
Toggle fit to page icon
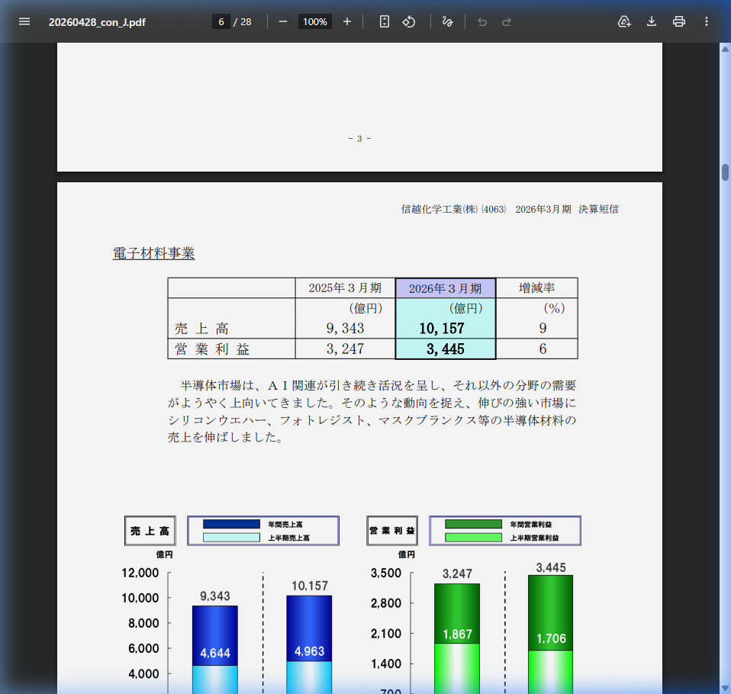384,22
